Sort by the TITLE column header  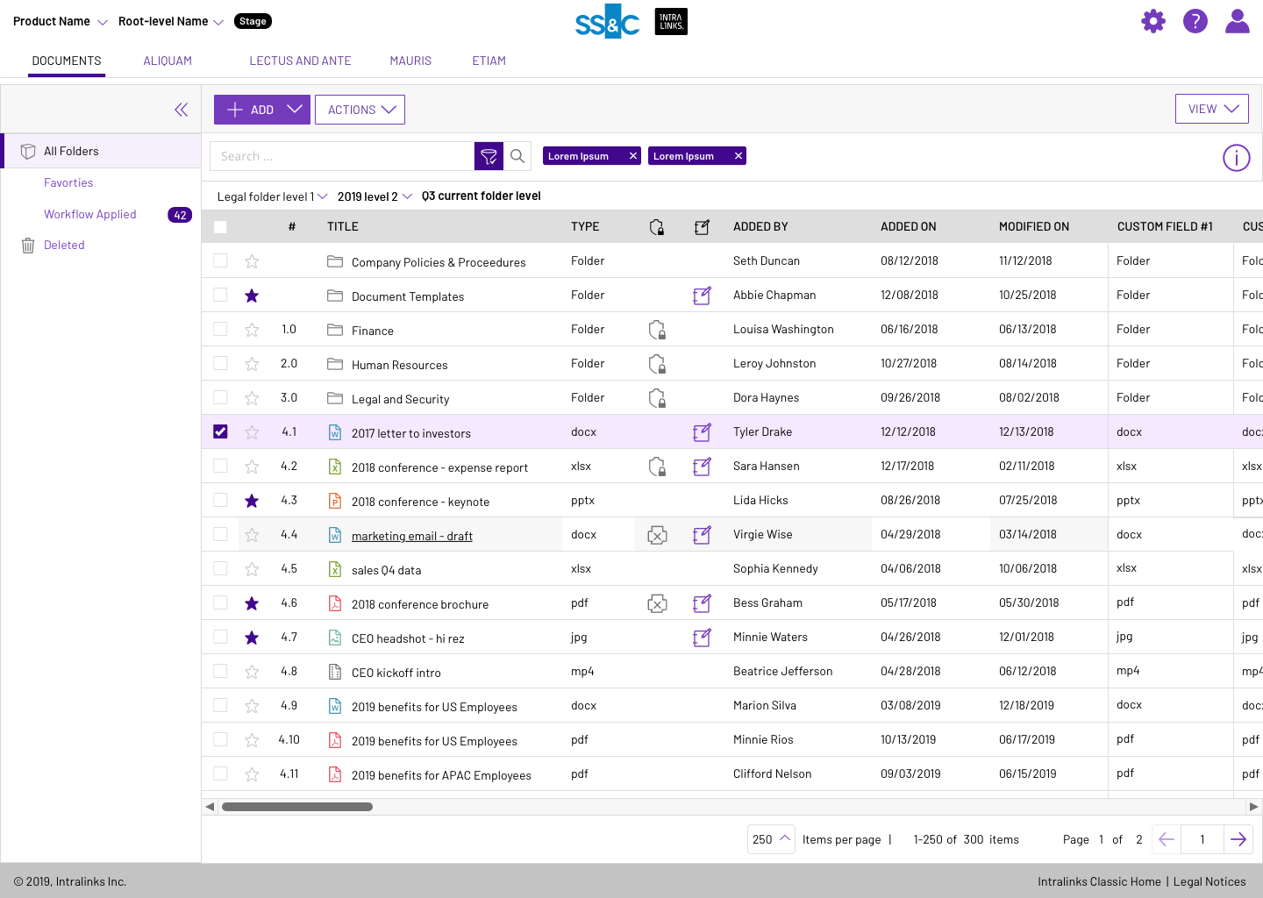point(343,226)
